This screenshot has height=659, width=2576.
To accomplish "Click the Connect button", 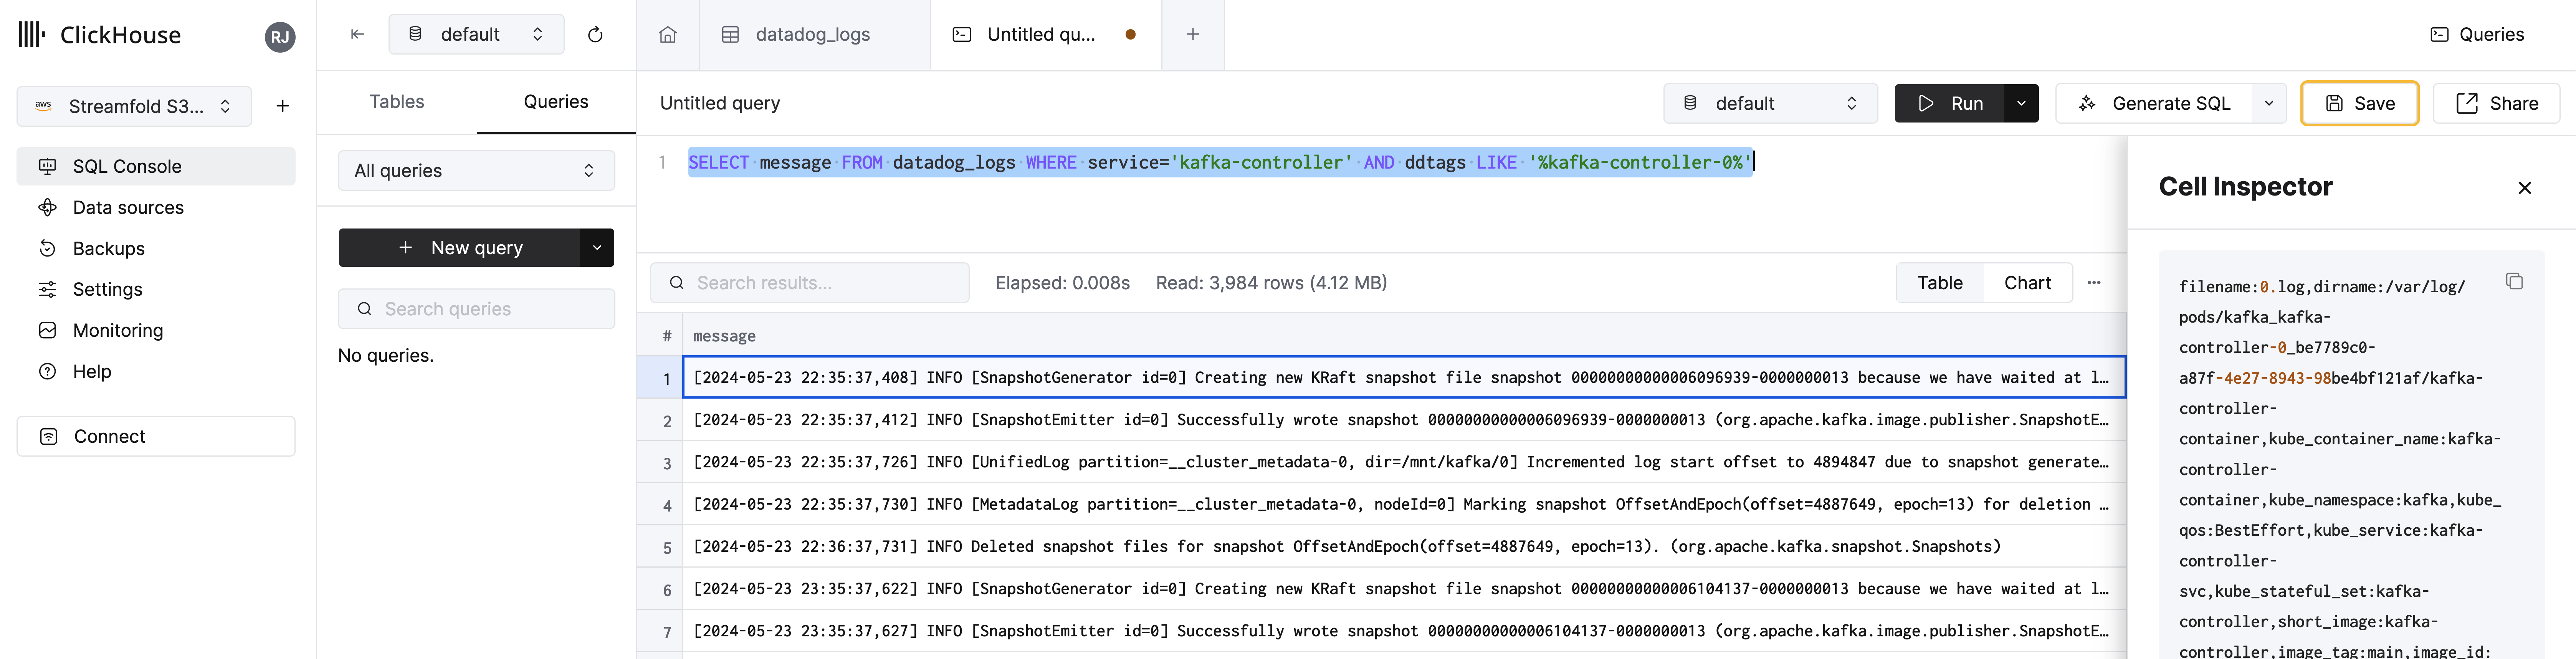I will pyautogui.click(x=156, y=436).
